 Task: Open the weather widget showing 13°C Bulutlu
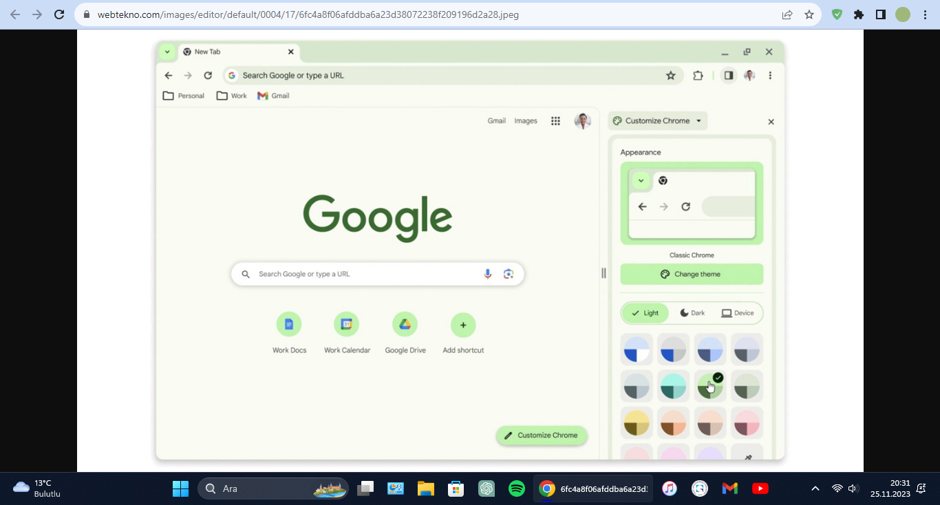tap(38, 488)
